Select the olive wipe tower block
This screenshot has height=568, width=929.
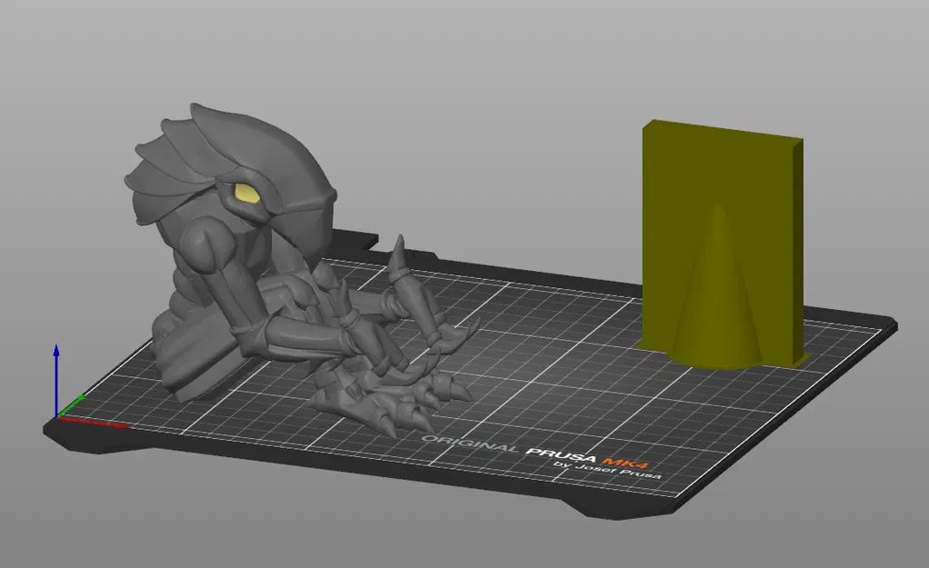(x=723, y=178)
